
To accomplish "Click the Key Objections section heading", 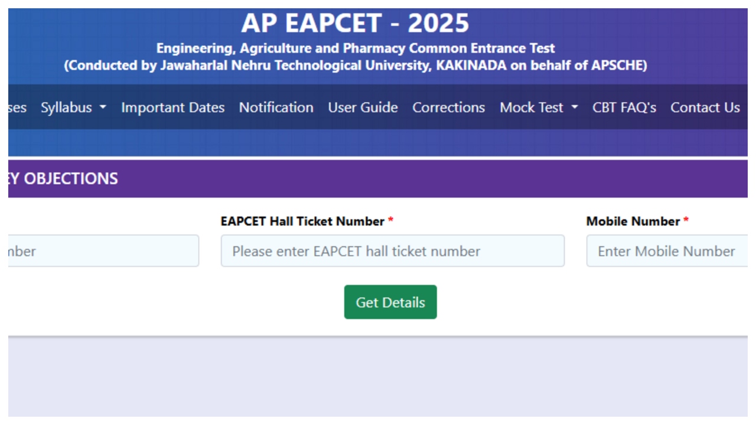I will [63, 178].
